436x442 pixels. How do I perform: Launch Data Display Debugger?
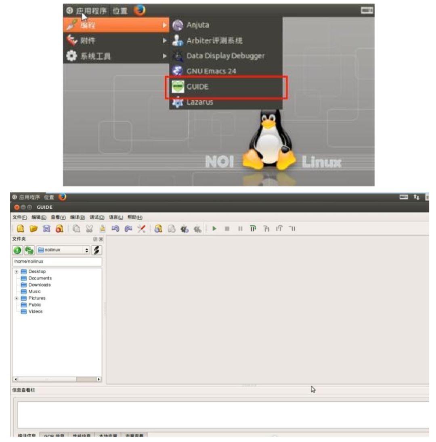tap(226, 56)
